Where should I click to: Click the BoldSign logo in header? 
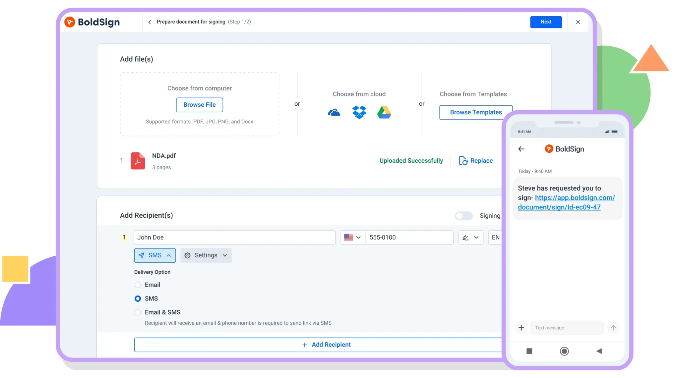tap(92, 22)
